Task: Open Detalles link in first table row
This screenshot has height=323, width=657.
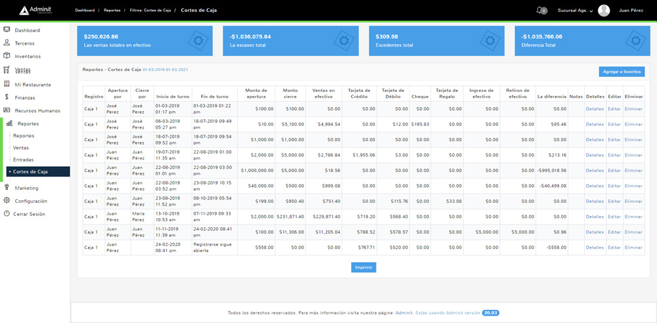Action: 595,109
